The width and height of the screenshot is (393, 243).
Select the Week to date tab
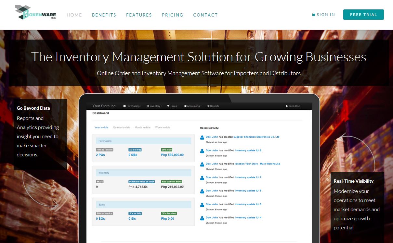163,128
